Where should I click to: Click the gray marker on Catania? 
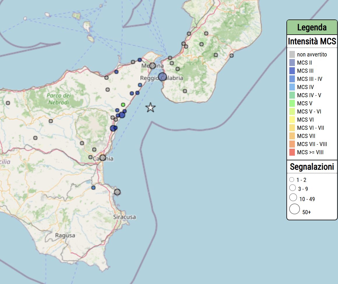pos(103,158)
